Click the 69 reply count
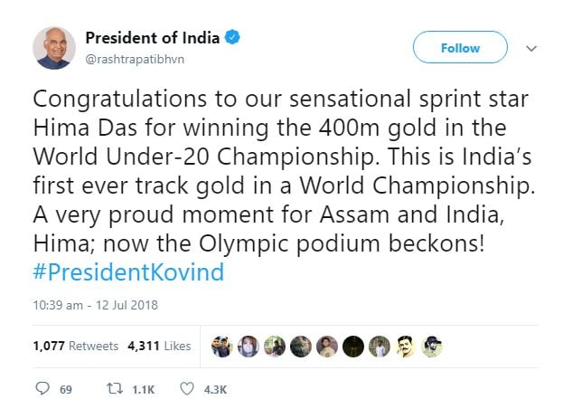The width and height of the screenshot is (572, 409). (x=65, y=390)
